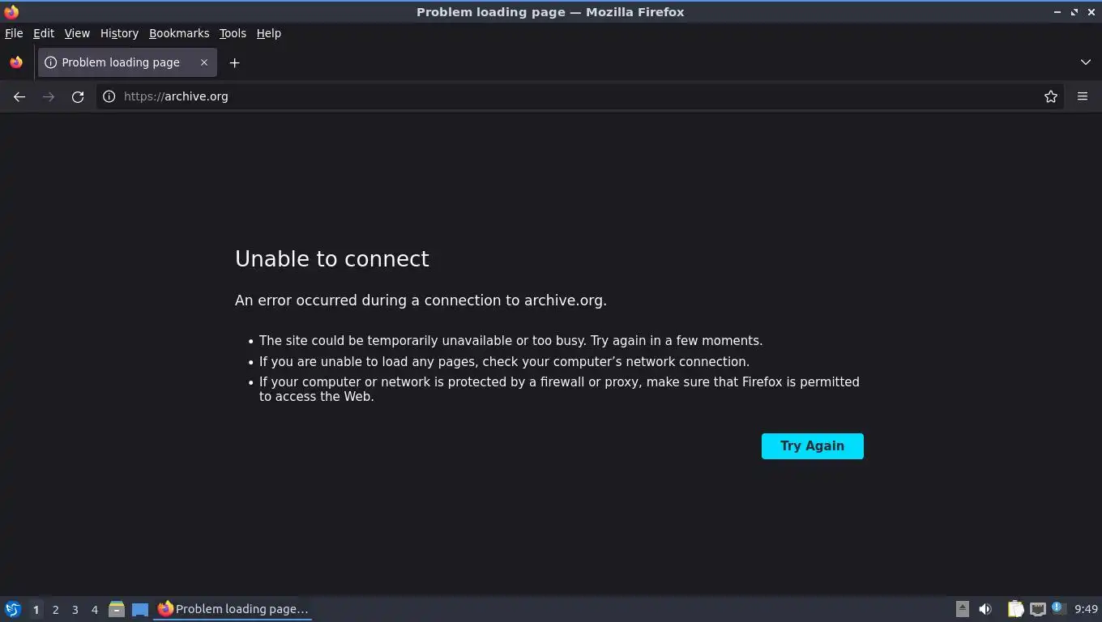Viewport: 1102px width, 622px height.
Task: Open the Help menu
Action: point(268,33)
